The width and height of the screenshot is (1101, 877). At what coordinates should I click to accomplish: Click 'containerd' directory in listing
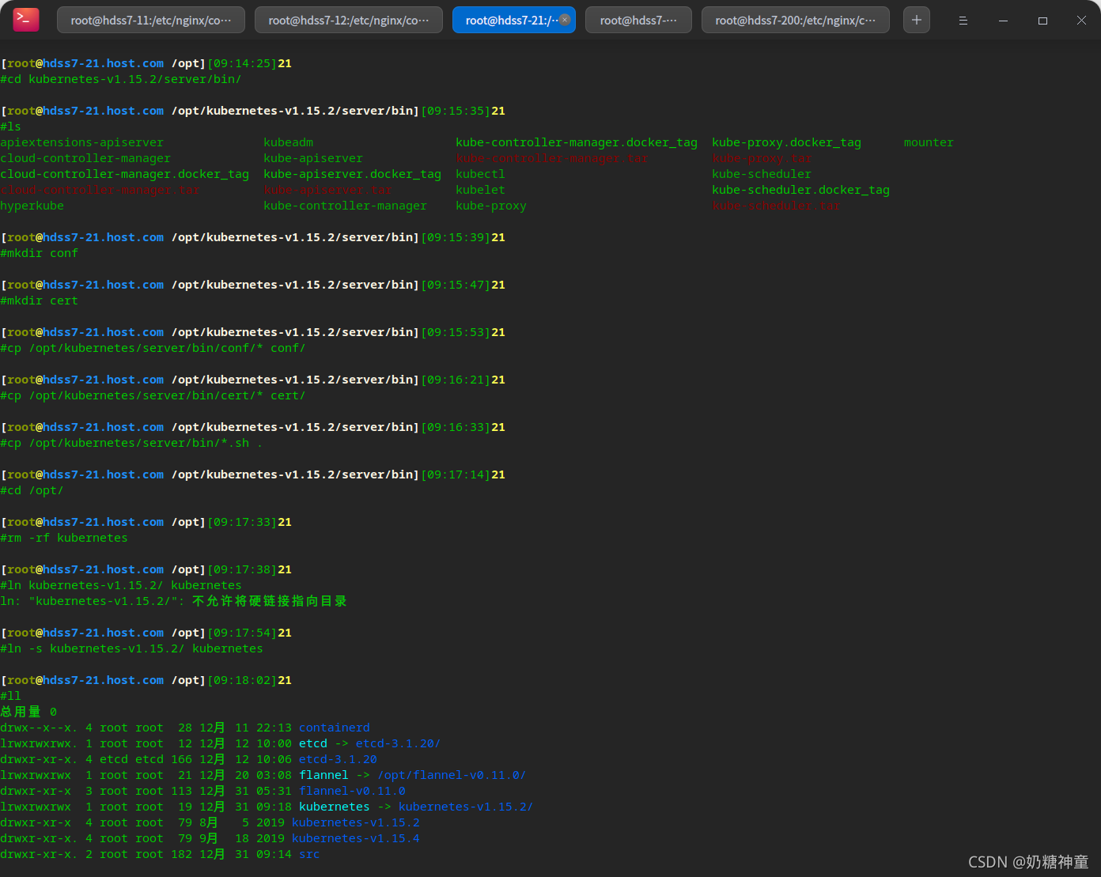tap(335, 728)
